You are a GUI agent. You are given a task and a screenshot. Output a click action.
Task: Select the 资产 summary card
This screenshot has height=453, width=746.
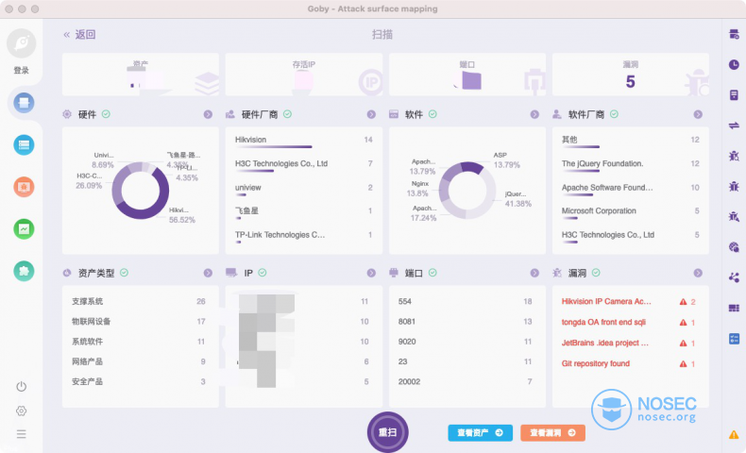click(141, 75)
